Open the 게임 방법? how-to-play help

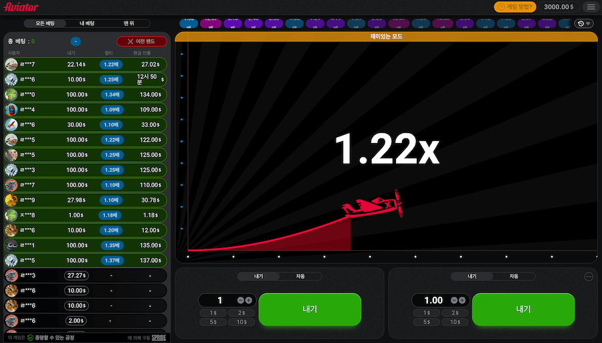point(515,7)
